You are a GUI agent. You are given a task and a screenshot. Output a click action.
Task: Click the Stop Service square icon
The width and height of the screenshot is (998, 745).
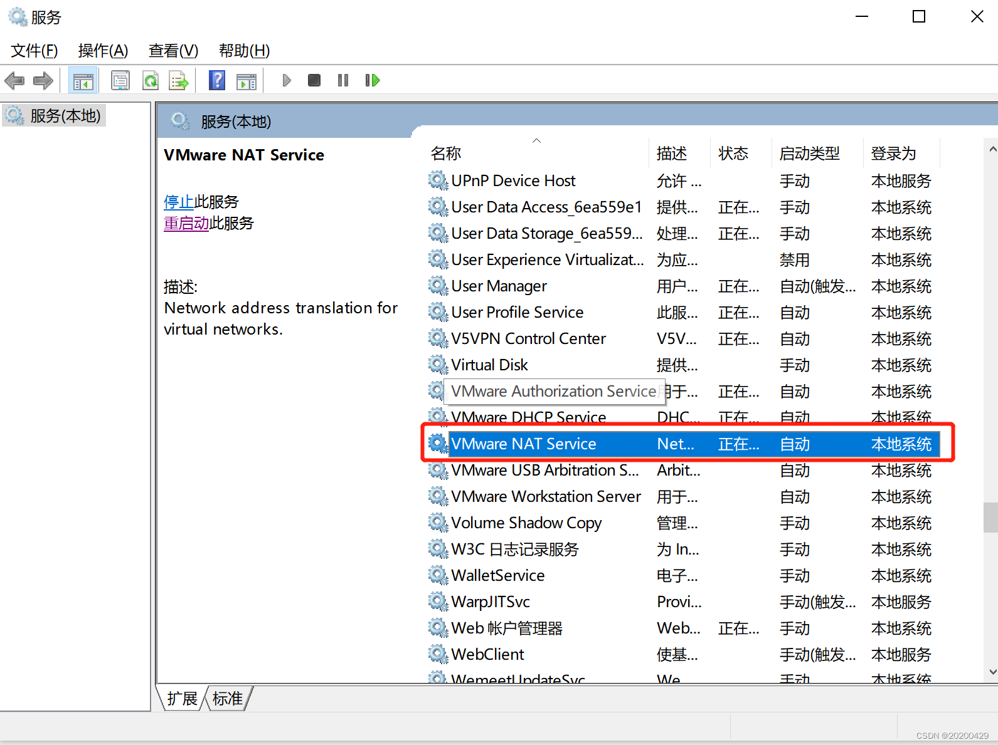click(x=314, y=80)
